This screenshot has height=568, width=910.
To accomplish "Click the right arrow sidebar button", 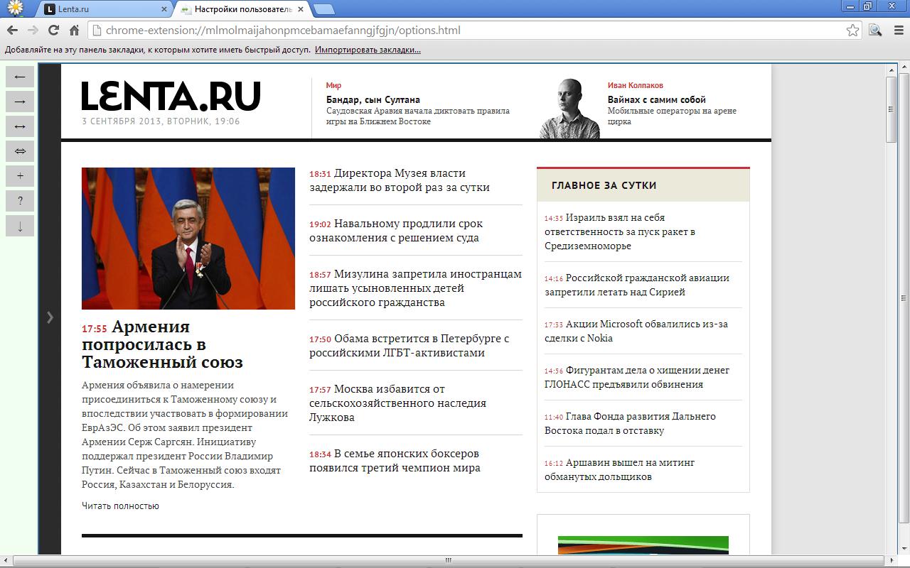I will click(20, 102).
